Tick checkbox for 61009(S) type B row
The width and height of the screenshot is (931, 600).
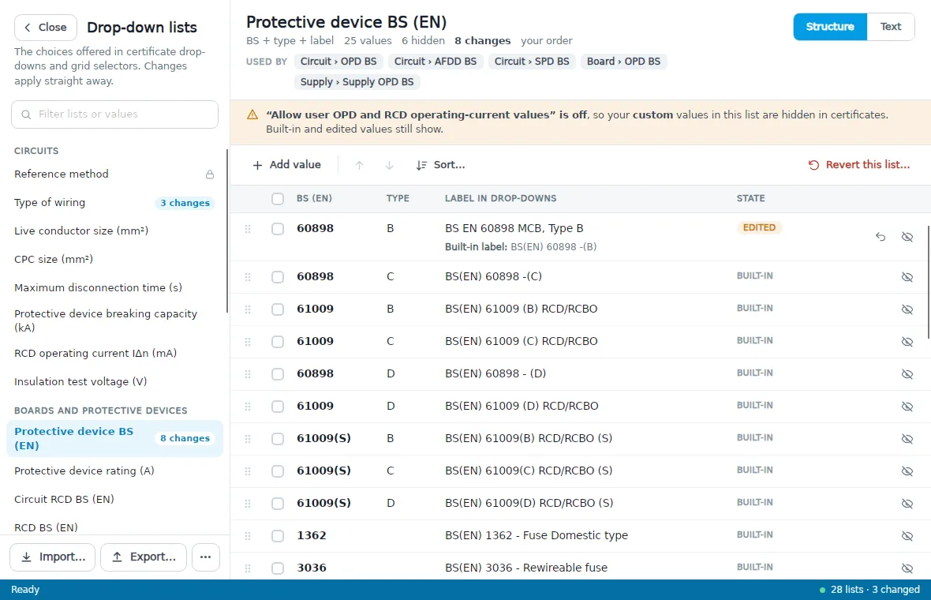tap(277, 439)
